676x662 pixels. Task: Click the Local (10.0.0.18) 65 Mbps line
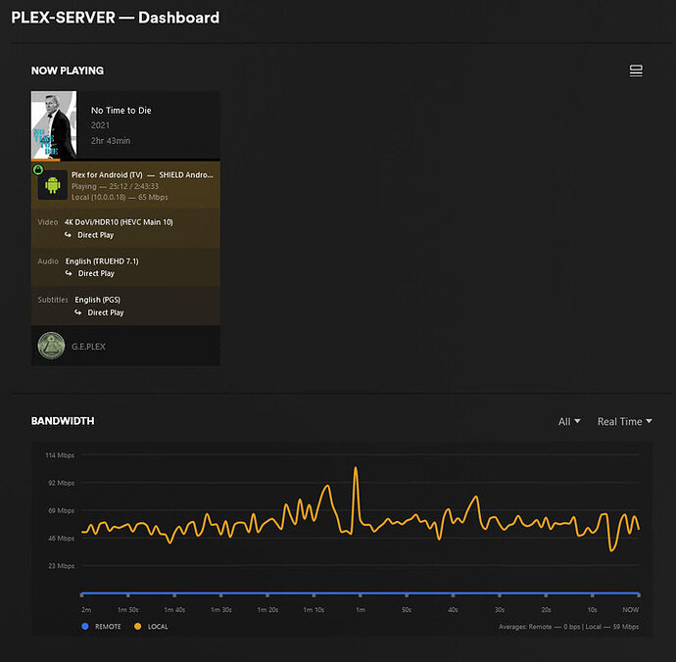coord(120,197)
